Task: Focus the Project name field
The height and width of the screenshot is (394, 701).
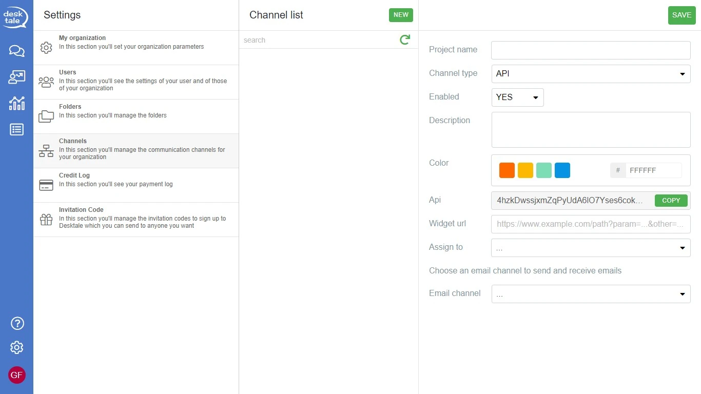Action: coord(591,50)
